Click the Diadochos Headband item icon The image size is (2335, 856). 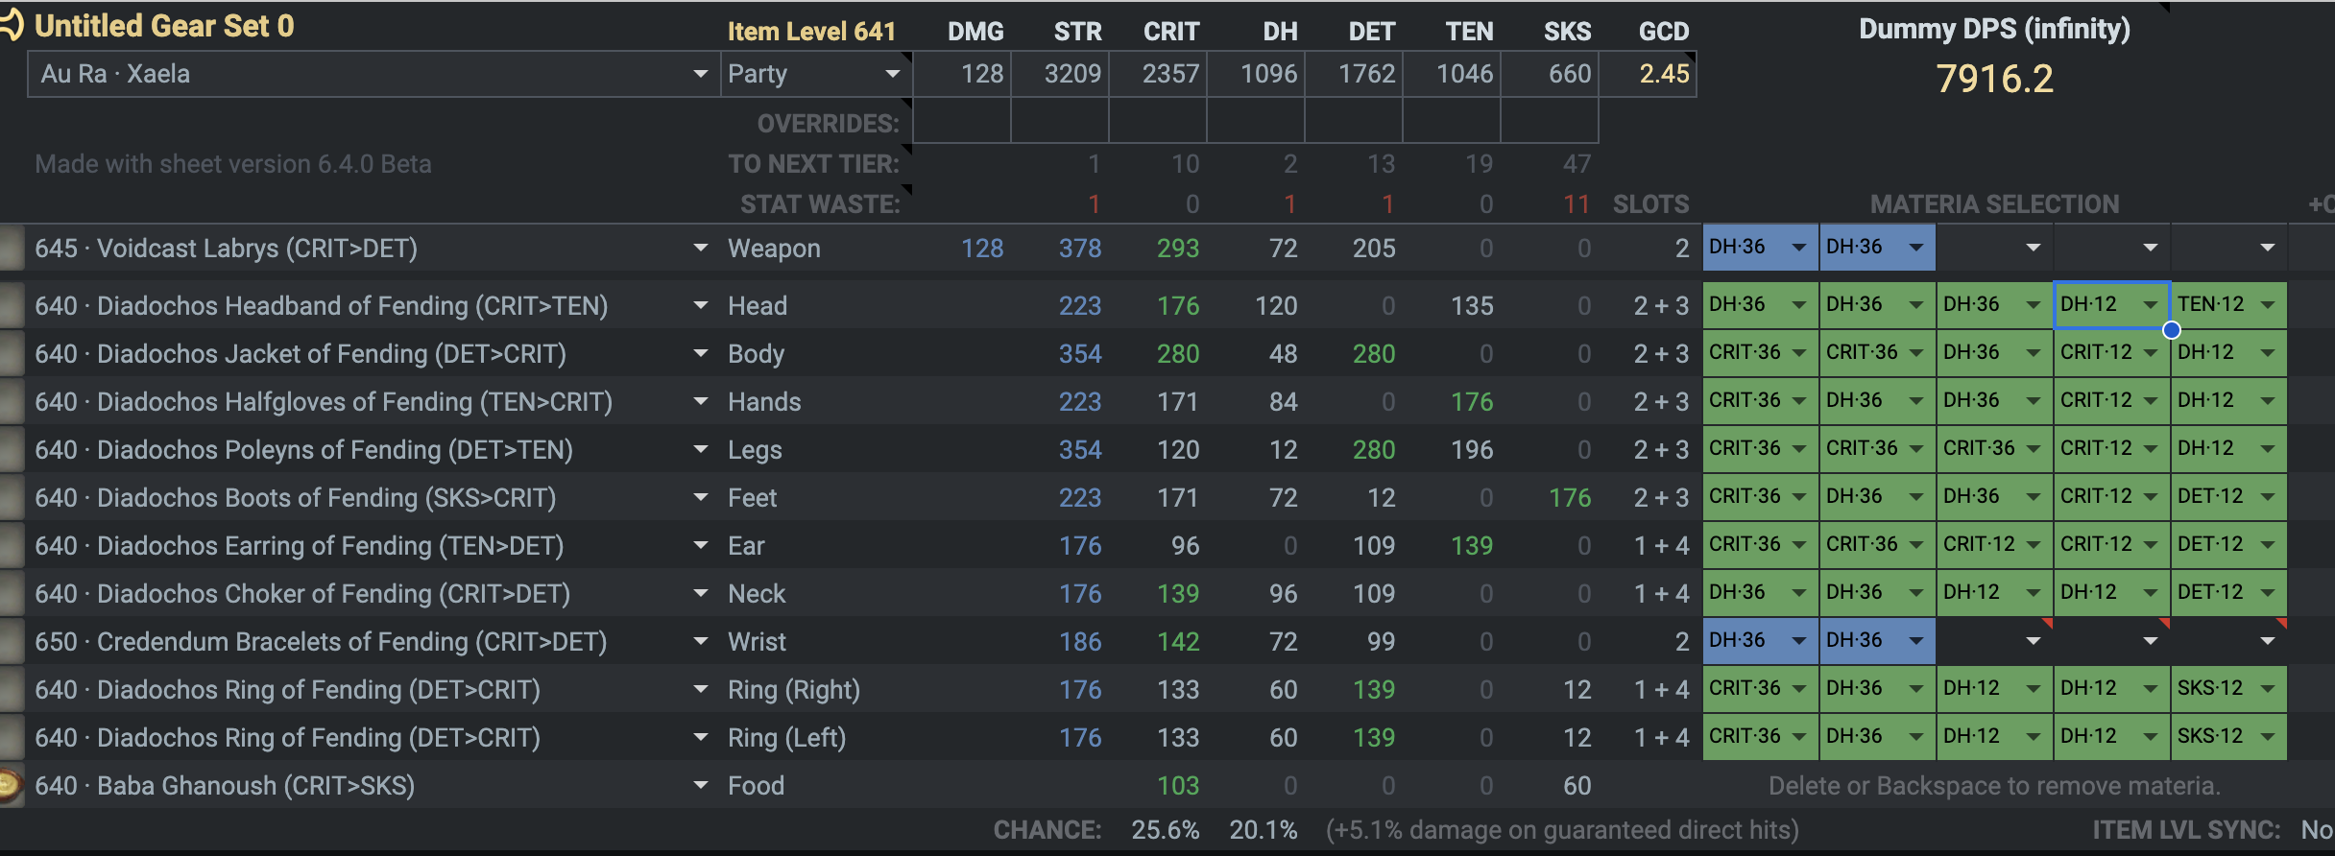tap(11, 306)
